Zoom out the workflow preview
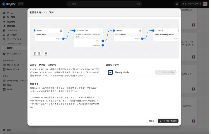 (x=35, y=53)
